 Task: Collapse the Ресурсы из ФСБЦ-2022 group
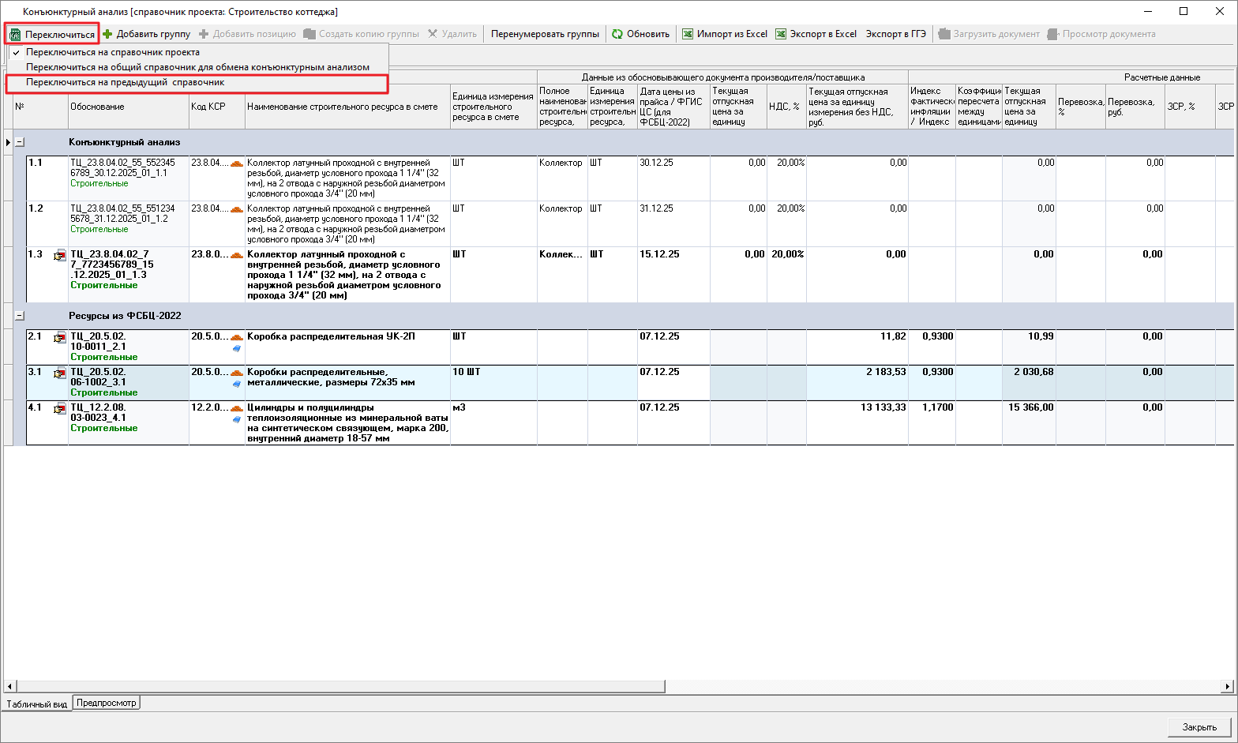(x=20, y=316)
